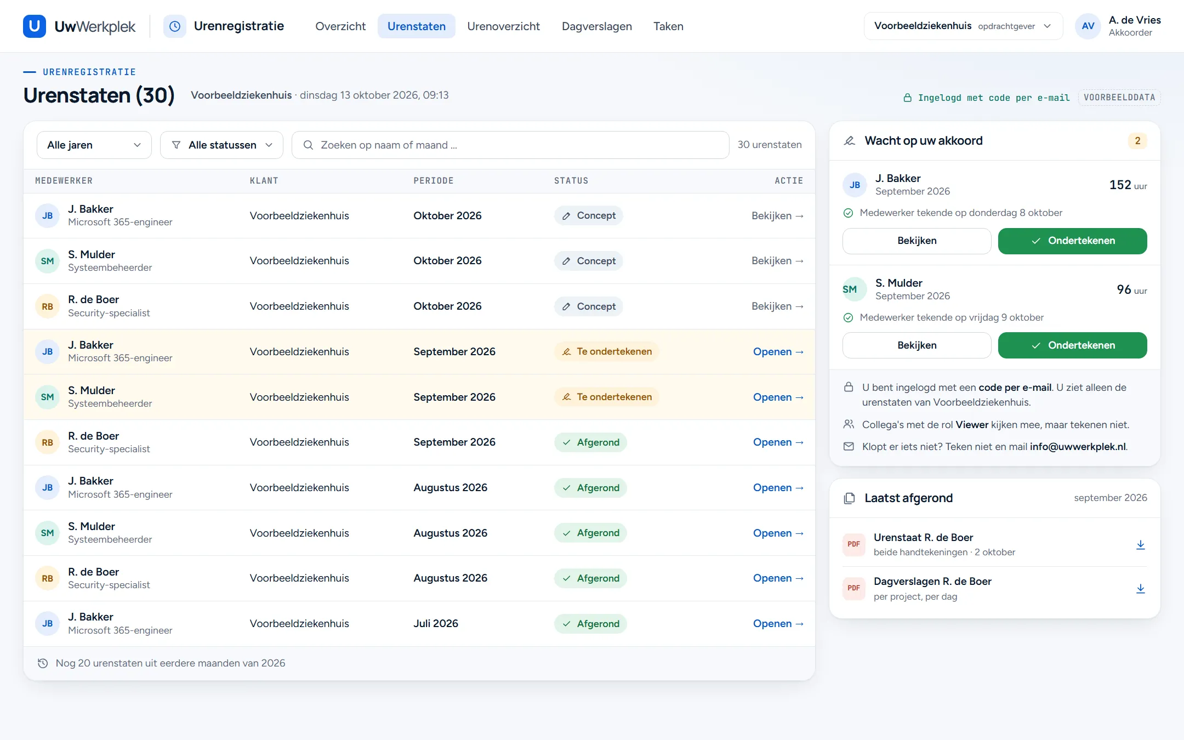Screen dimensions: 1184x740
Task: Open S. Mulder's Augustus 2026 urenstaat
Action: pos(778,533)
